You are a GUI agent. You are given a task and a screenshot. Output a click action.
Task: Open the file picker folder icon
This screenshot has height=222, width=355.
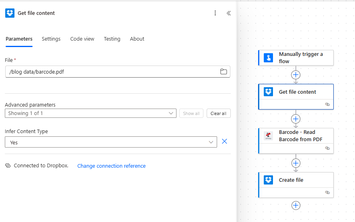tap(224, 72)
